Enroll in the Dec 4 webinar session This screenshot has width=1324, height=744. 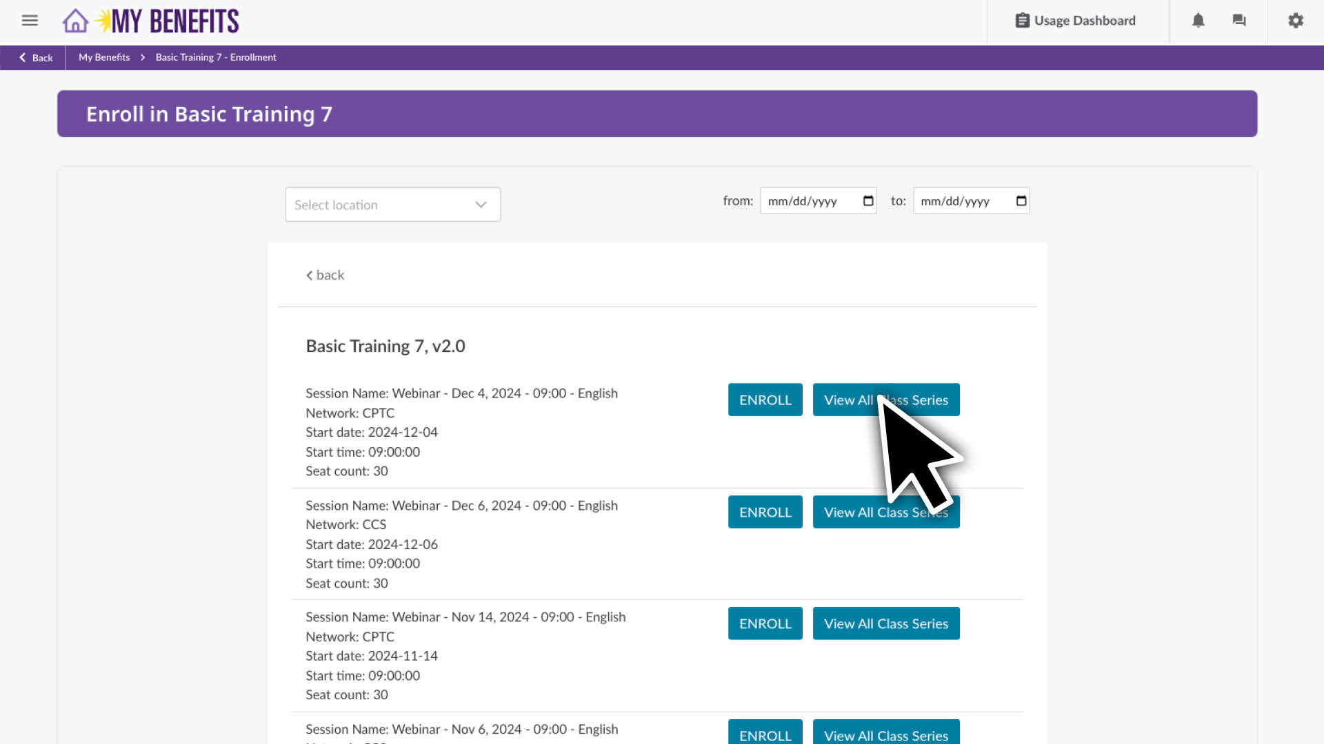point(765,400)
